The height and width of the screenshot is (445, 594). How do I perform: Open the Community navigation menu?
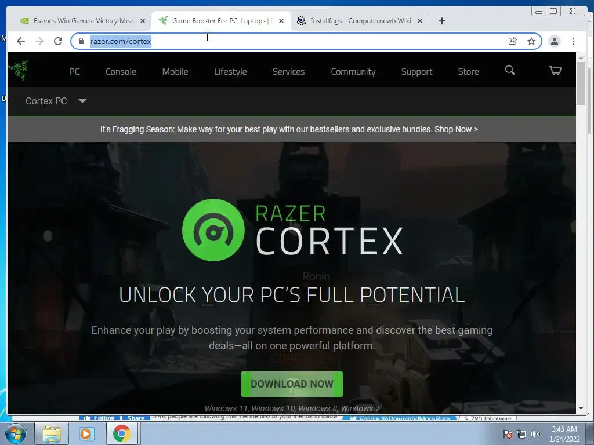point(353,71)
